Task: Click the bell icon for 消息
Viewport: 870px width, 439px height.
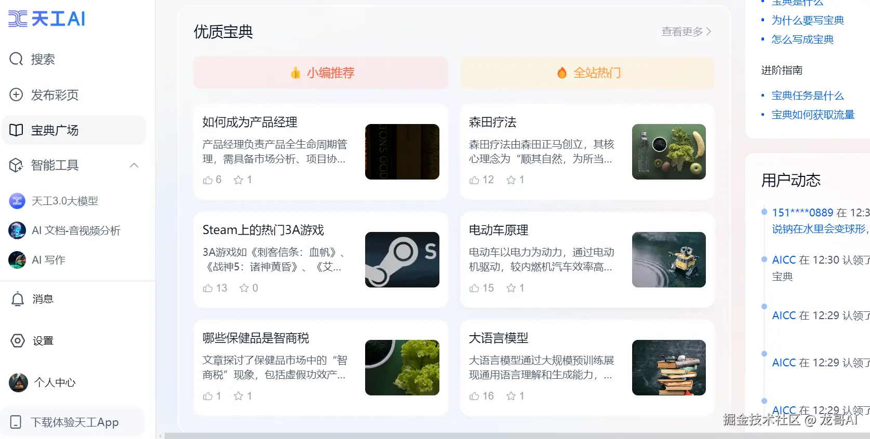Action: (18, 299)
